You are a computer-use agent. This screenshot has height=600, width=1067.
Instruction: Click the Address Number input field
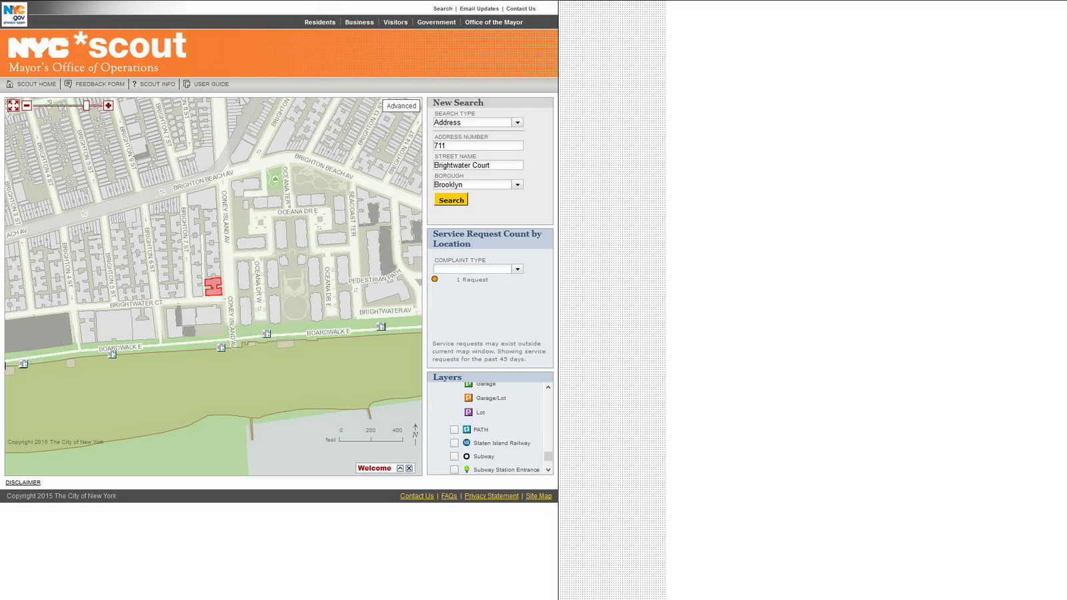click(x=478, y=145)
